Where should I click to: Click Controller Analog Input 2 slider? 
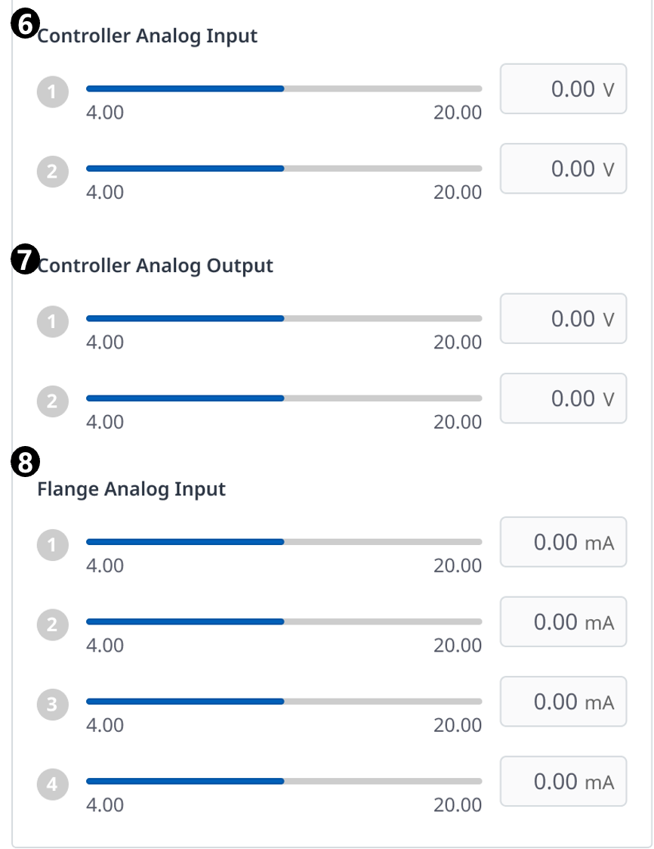[284, 168]
